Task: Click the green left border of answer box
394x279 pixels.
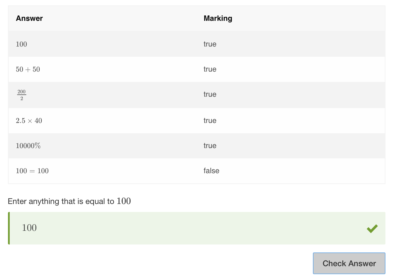Action: 9,228
